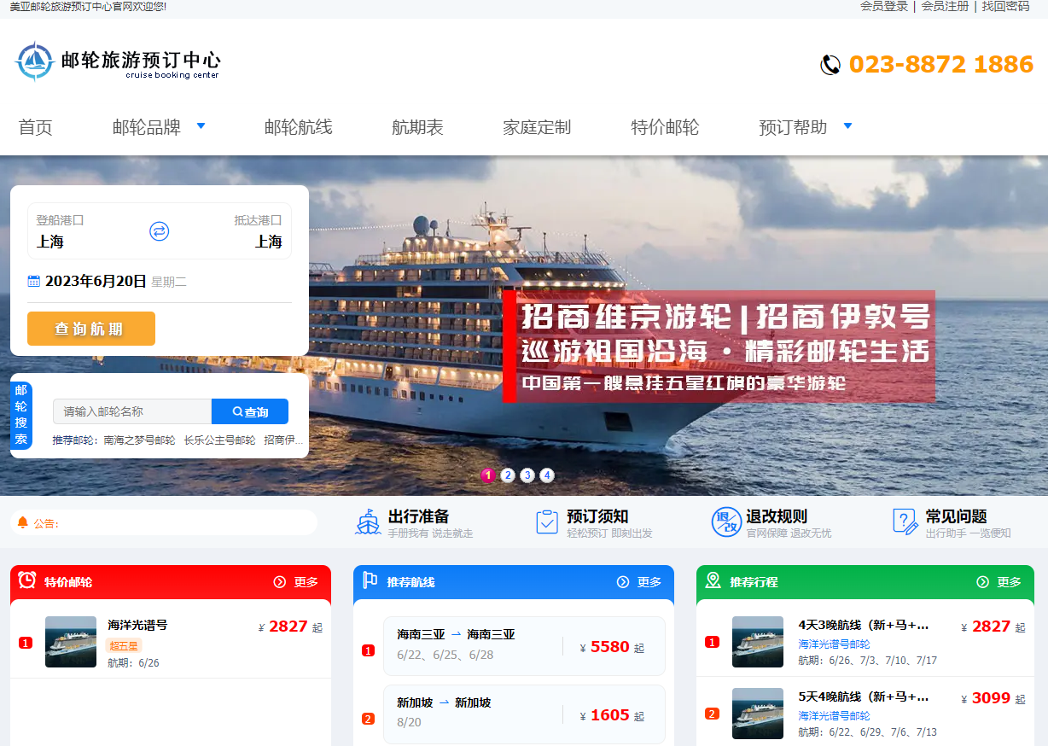Open the calendar icon beside date
The width and height of the screenshot is (1048, 746).
click(34, 281)
